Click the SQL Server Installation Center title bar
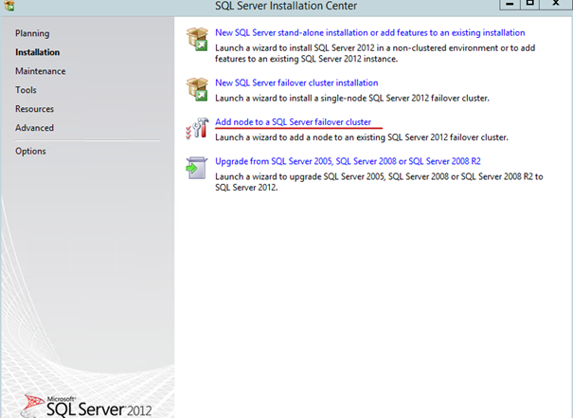Screen dimensions: 573x418 click(284, 6)
